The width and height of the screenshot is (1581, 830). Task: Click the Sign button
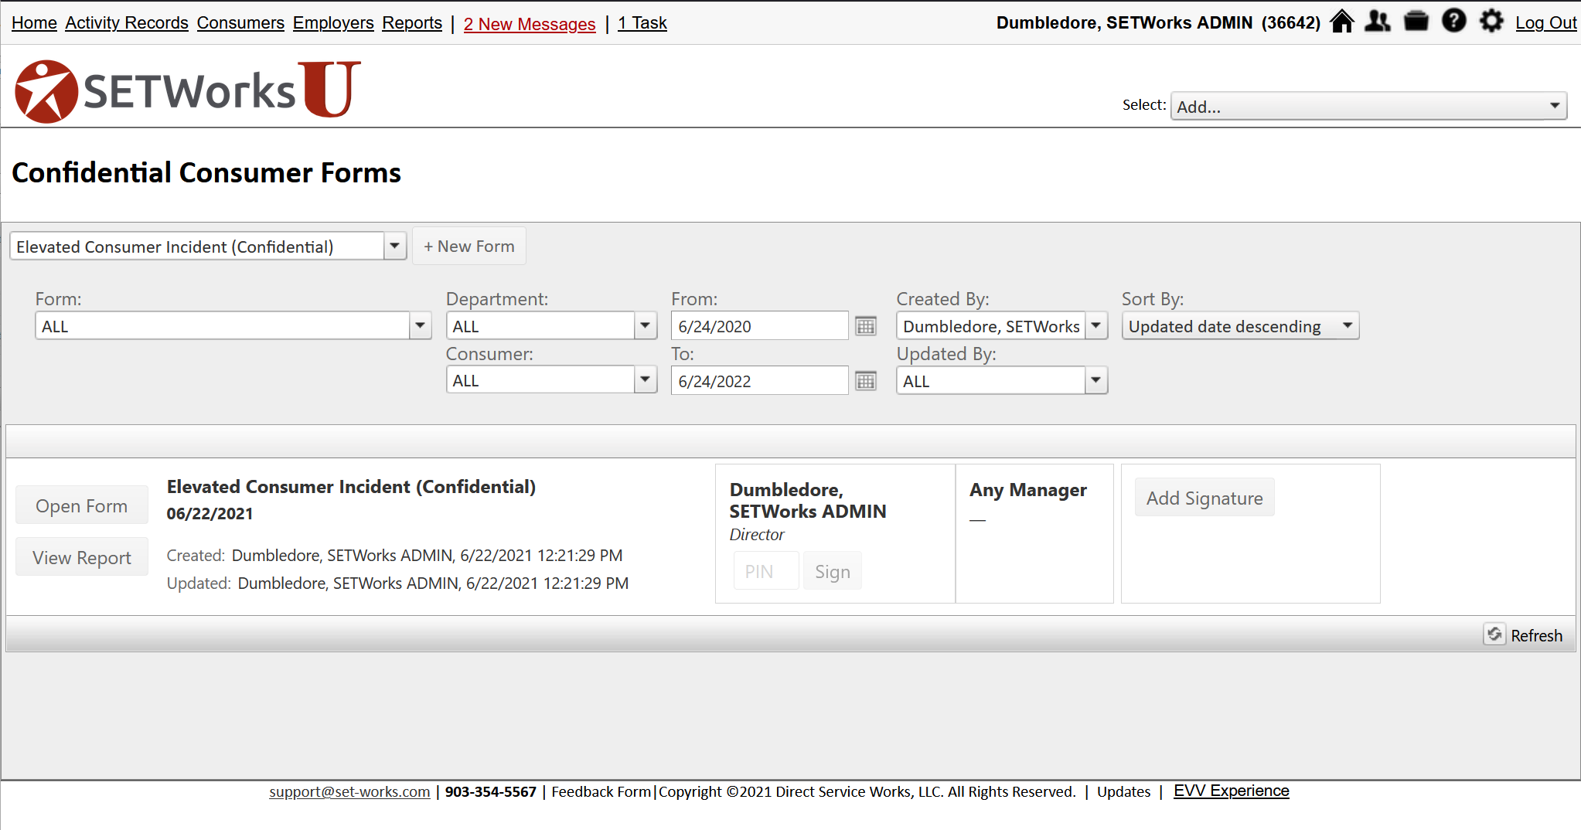[833, 571]
